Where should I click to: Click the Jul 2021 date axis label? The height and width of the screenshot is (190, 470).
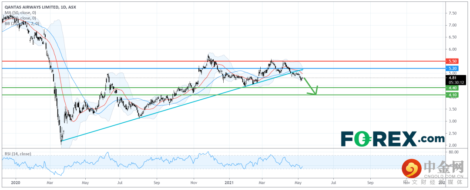(333, 182)
